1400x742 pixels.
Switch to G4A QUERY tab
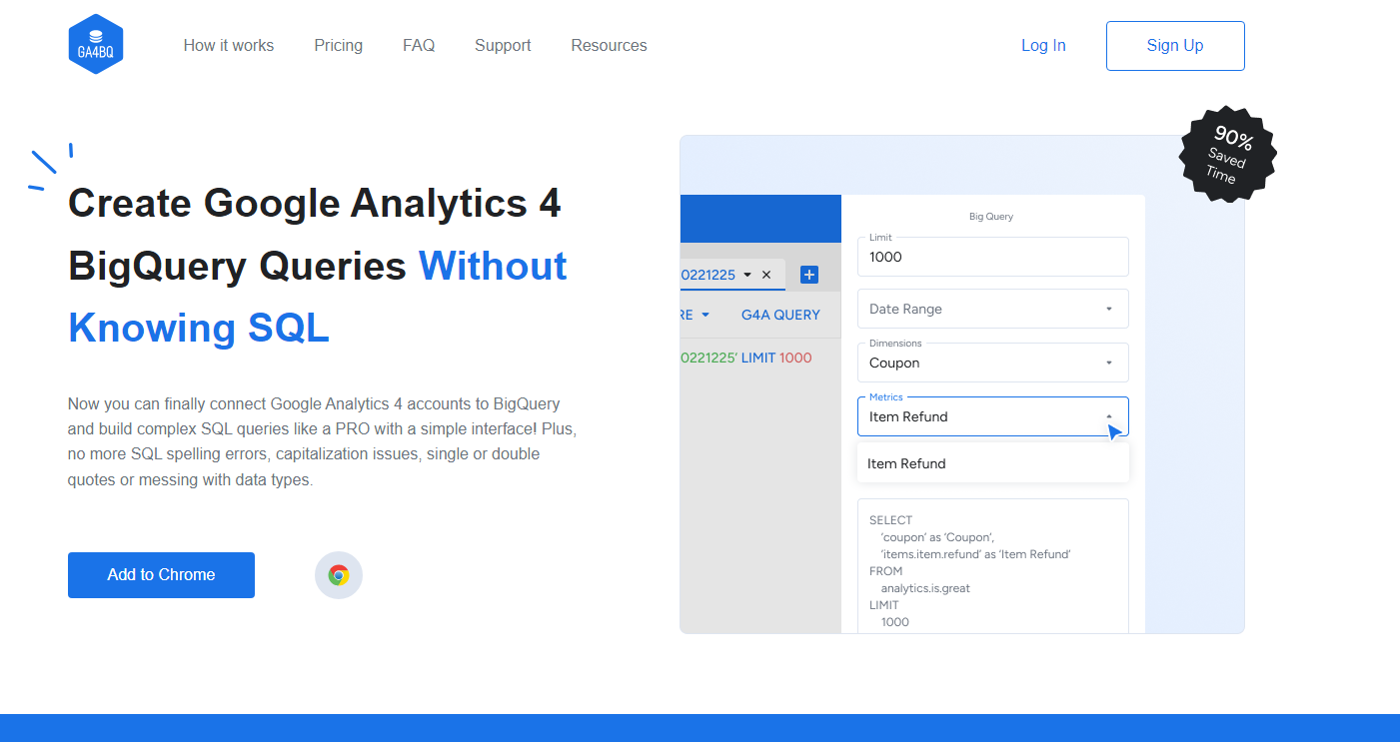(780, 315)
